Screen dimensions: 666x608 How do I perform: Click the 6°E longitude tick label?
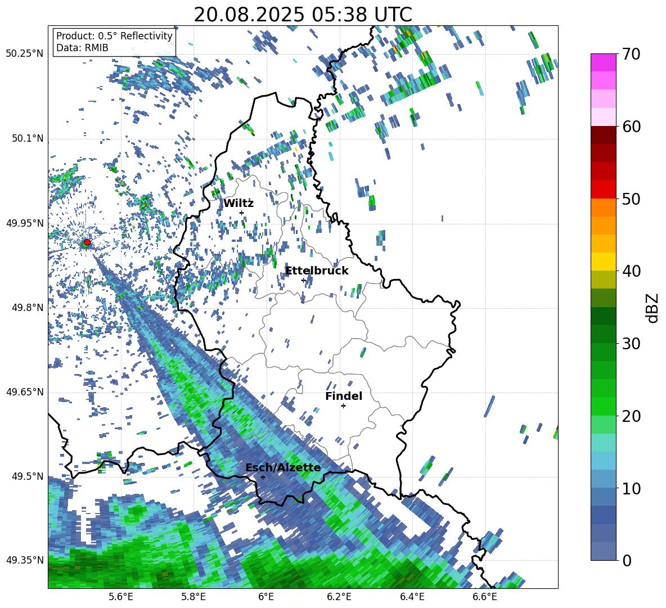[266, 597]
